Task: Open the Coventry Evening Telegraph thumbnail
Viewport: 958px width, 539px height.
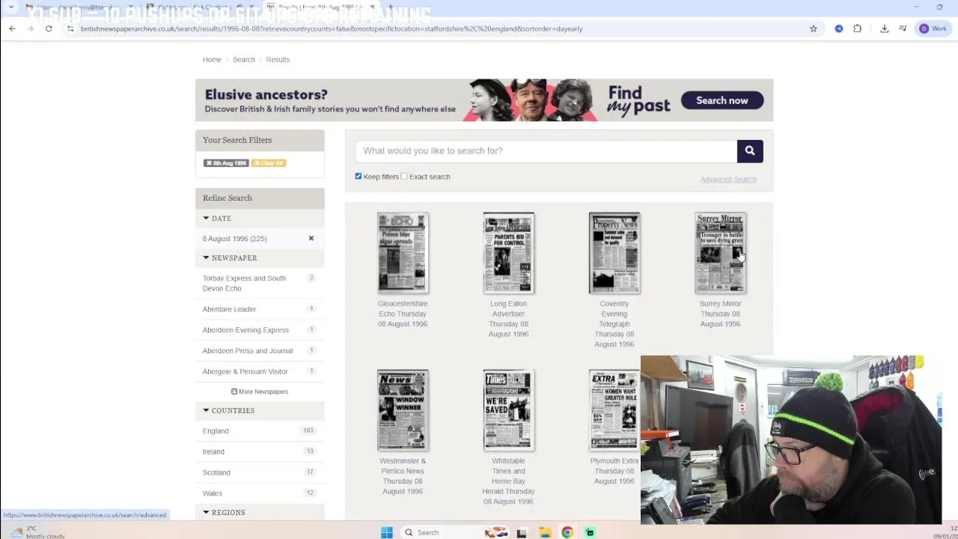Action: 614,253
